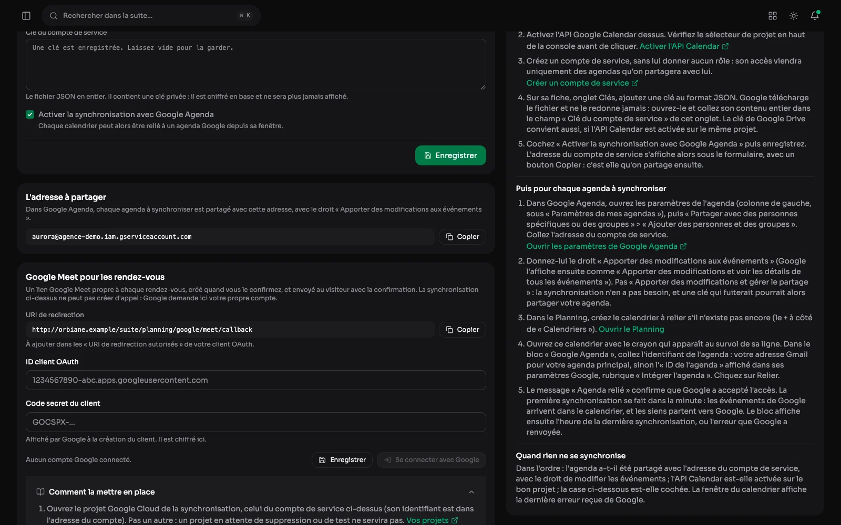Viewport: 841px width, 525px height.
Task: Click the ID client OAuth field
Action: point(256,380)
